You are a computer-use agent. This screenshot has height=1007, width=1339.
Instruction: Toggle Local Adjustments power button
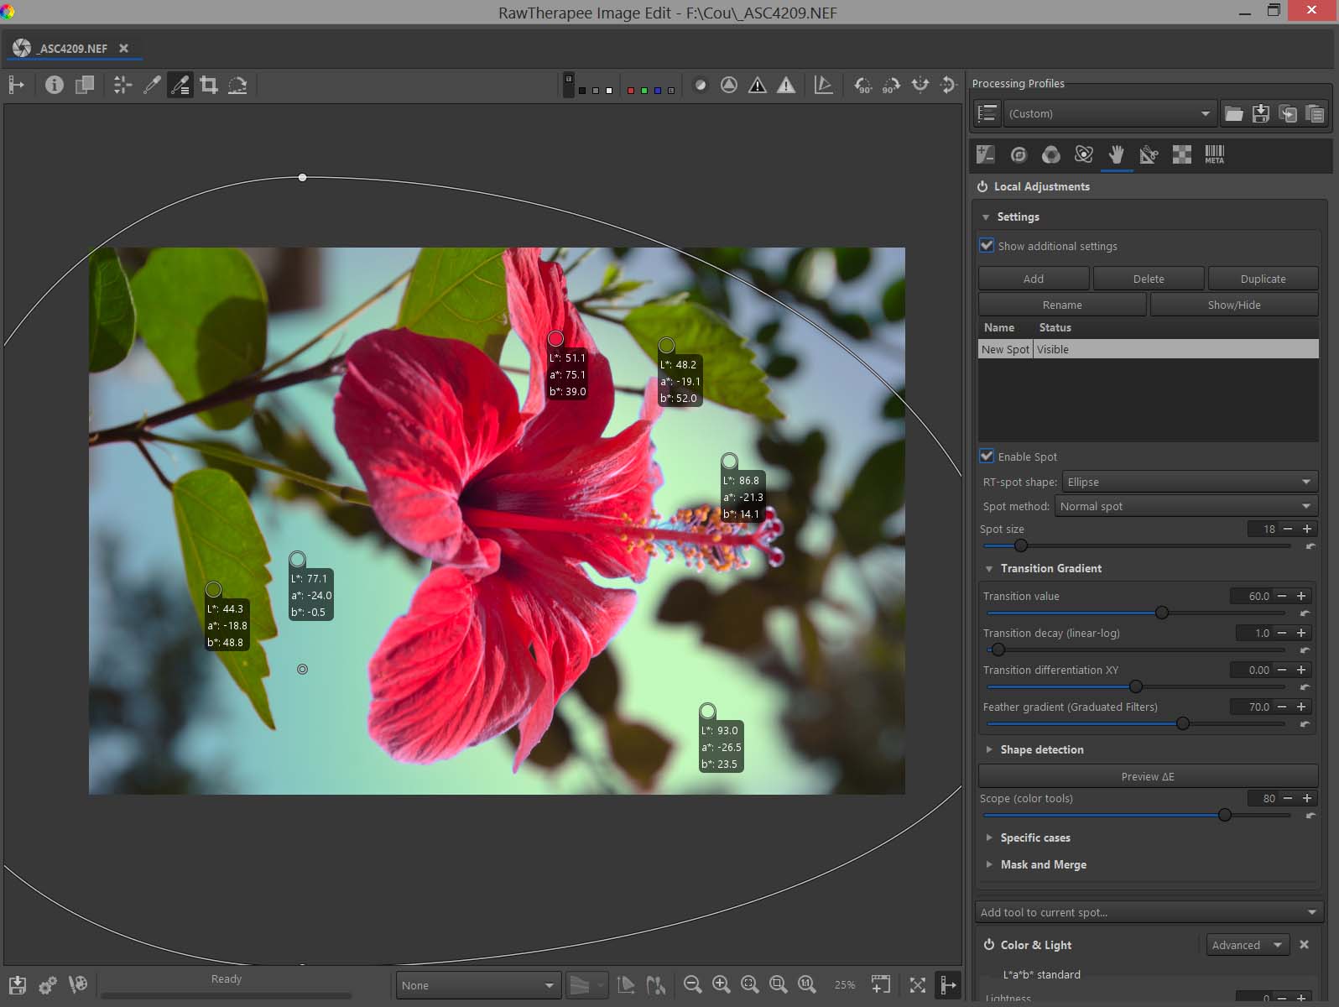(x=982, y=186)
